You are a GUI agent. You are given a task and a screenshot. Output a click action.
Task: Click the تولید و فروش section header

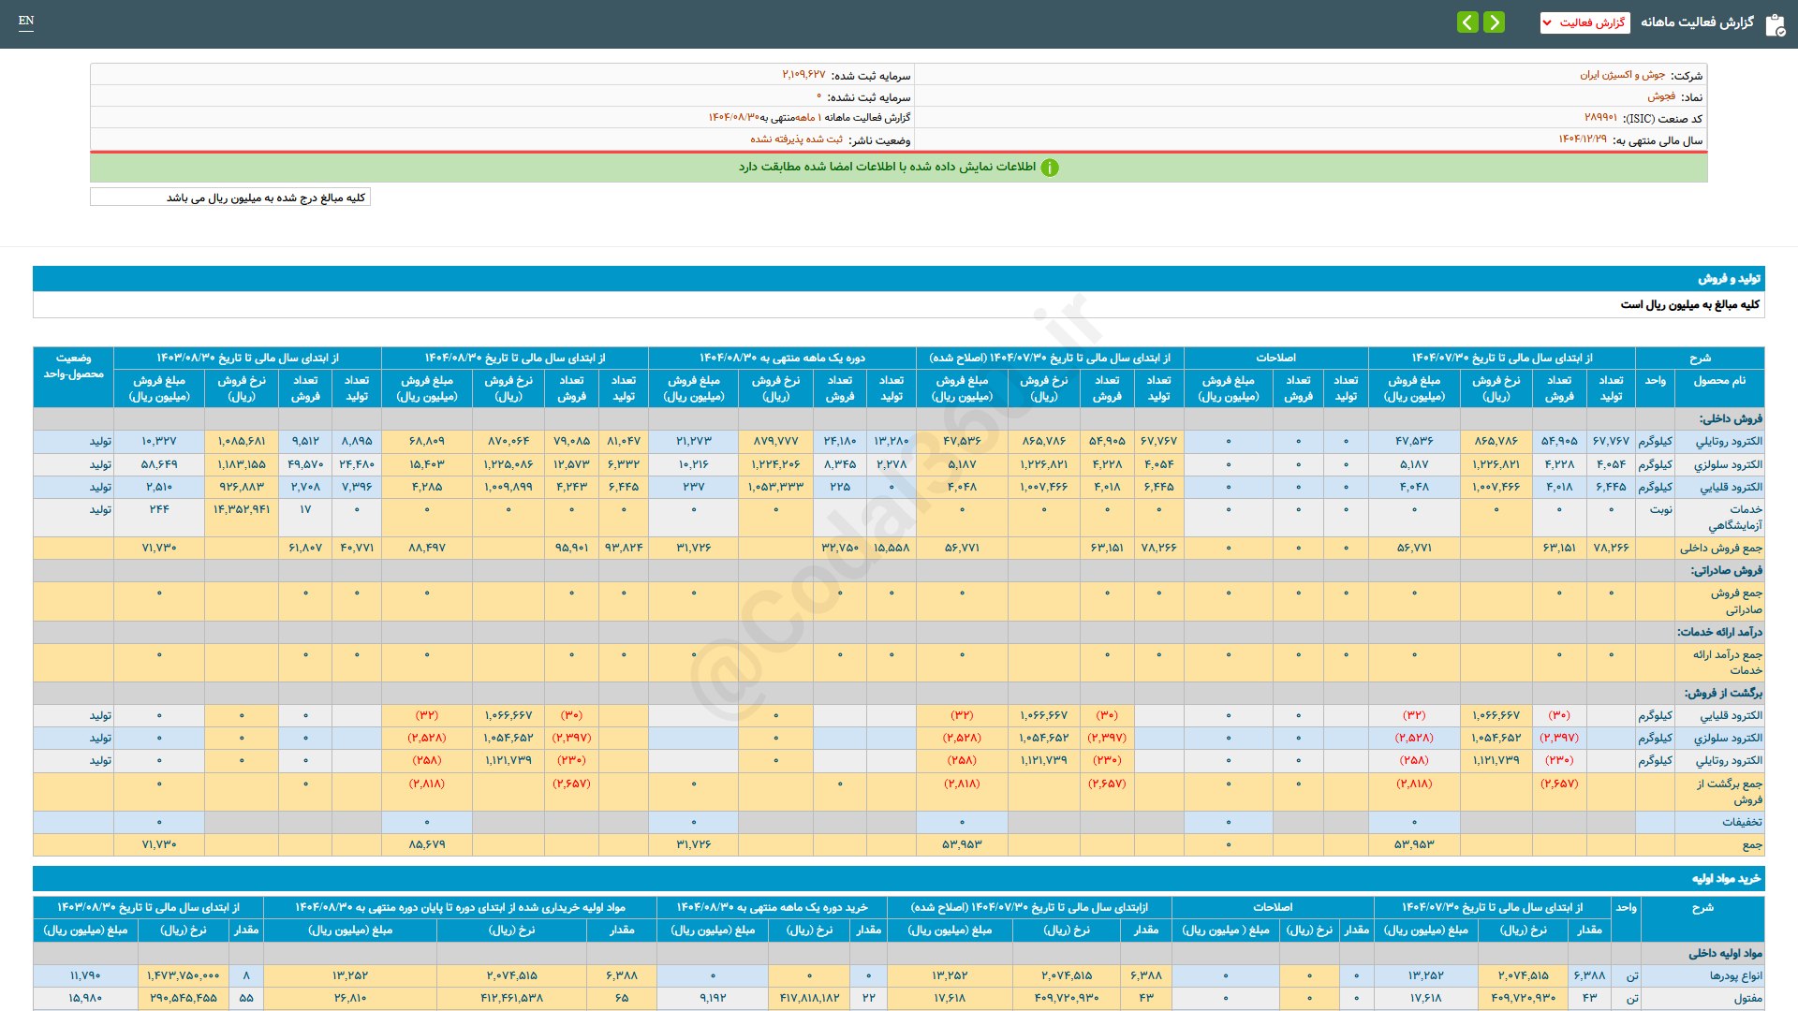[x=1729, y=279]
